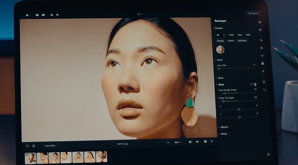Click the Face Slim slider handle
This screenshot has width=298, height=165.
click(219, 69)
